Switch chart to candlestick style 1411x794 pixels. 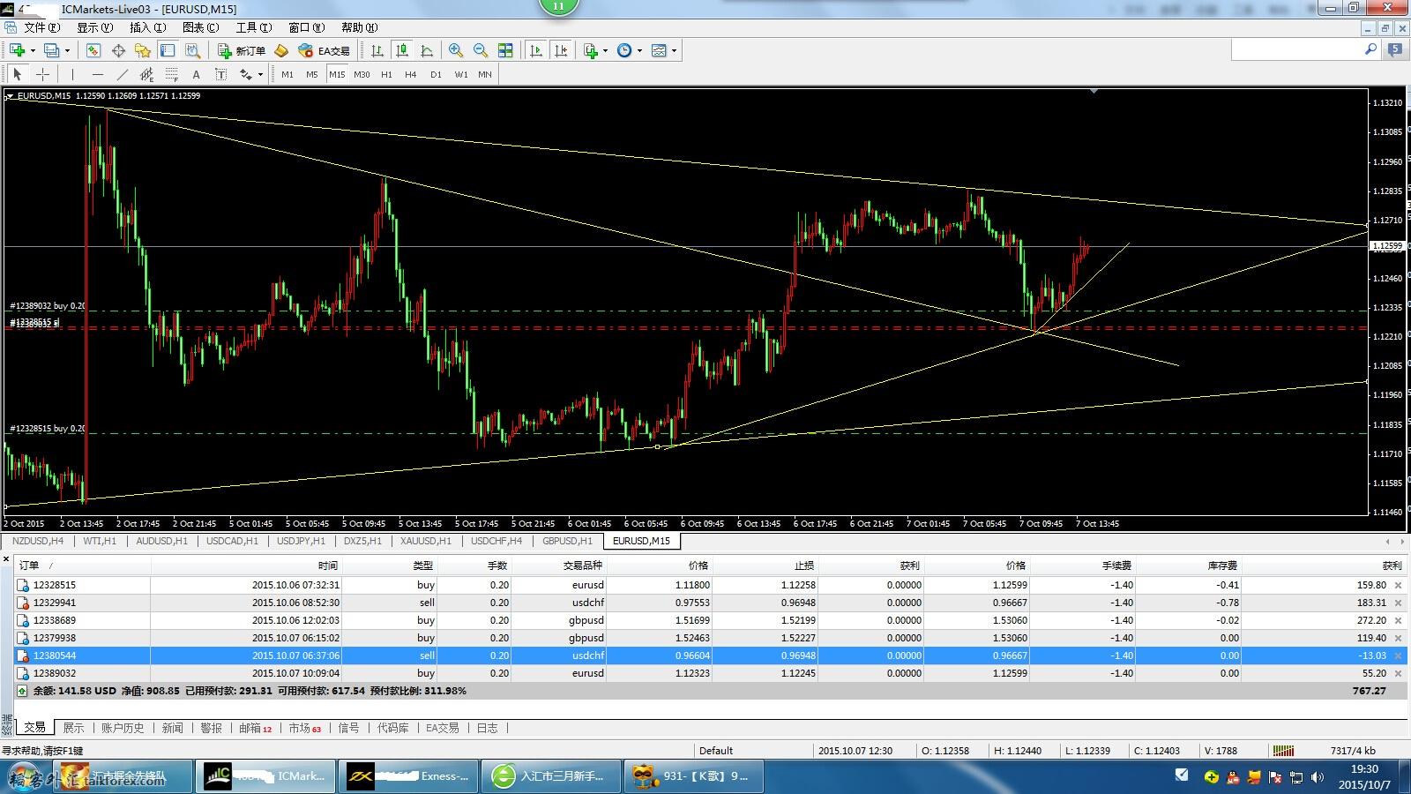pos(402,50)
